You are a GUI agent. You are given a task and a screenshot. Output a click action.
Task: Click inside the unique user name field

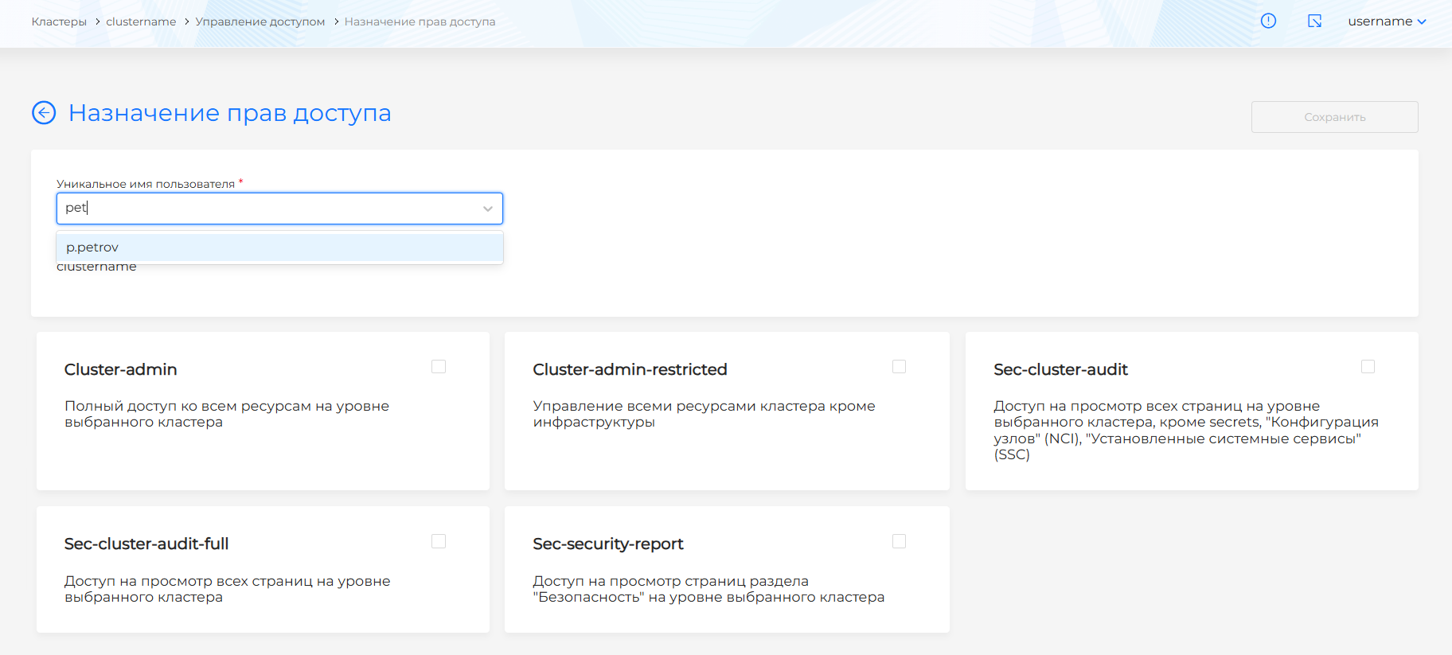[271, 209]
